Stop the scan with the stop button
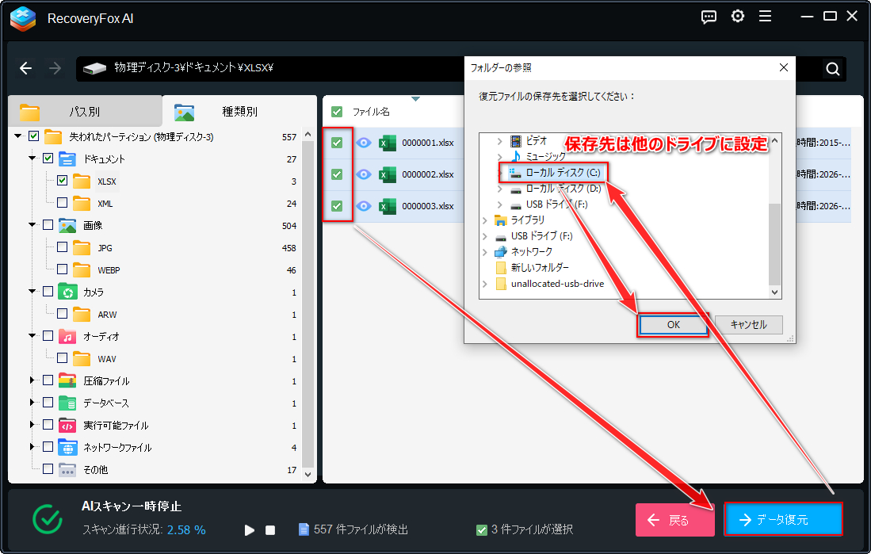The width and height of the screenshot is (871, 554). tap(270, 530)
